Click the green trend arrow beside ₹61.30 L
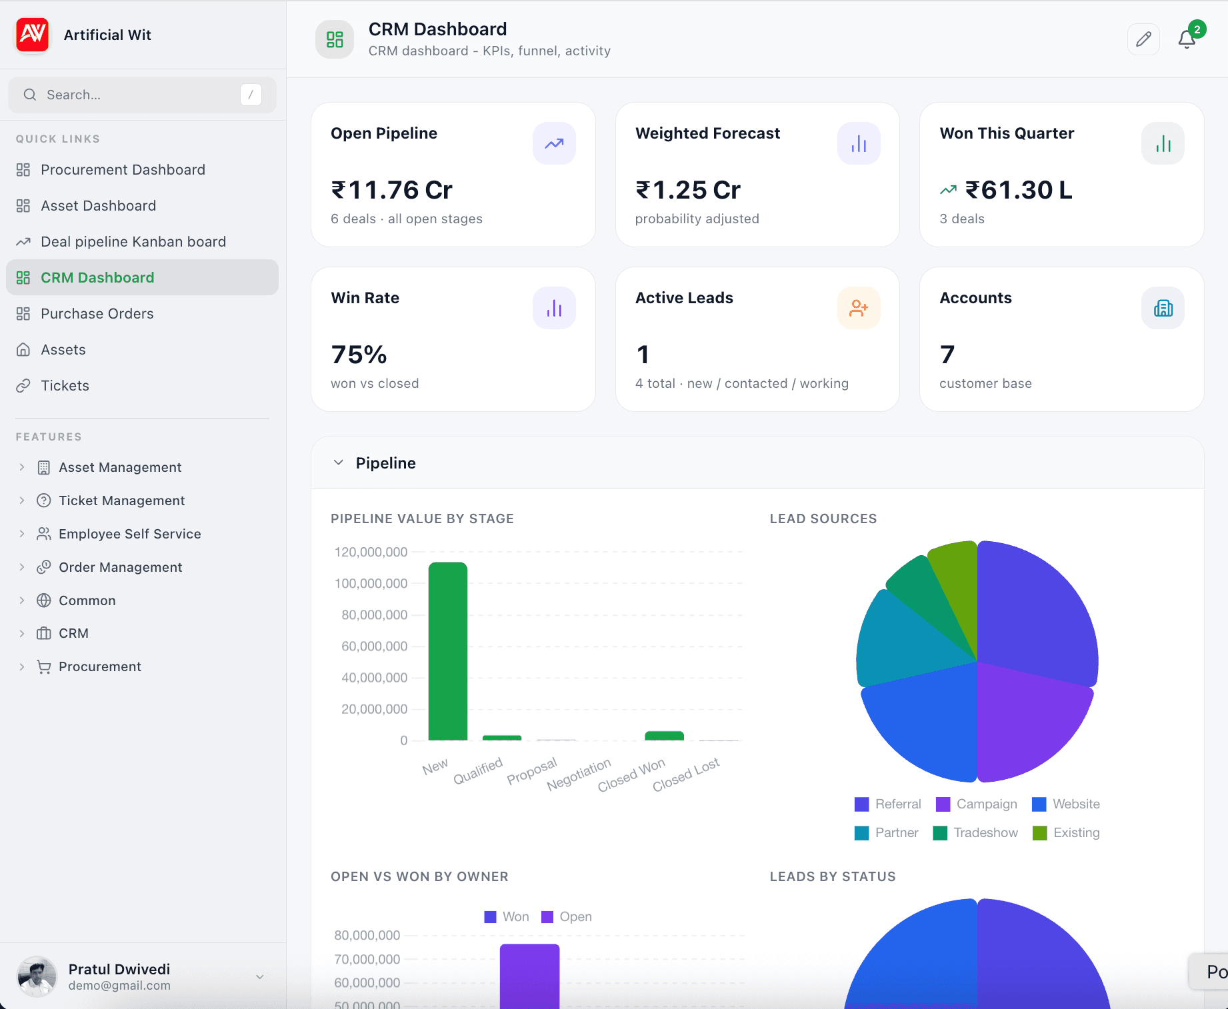 [948, 191]
